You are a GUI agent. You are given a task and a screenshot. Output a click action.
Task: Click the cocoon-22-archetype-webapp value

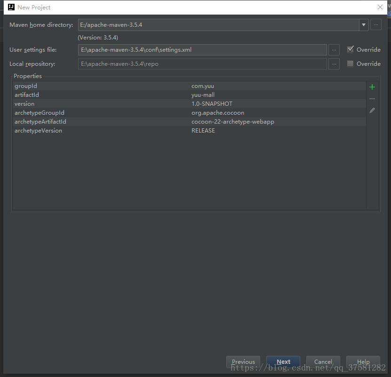coord(232,122)
